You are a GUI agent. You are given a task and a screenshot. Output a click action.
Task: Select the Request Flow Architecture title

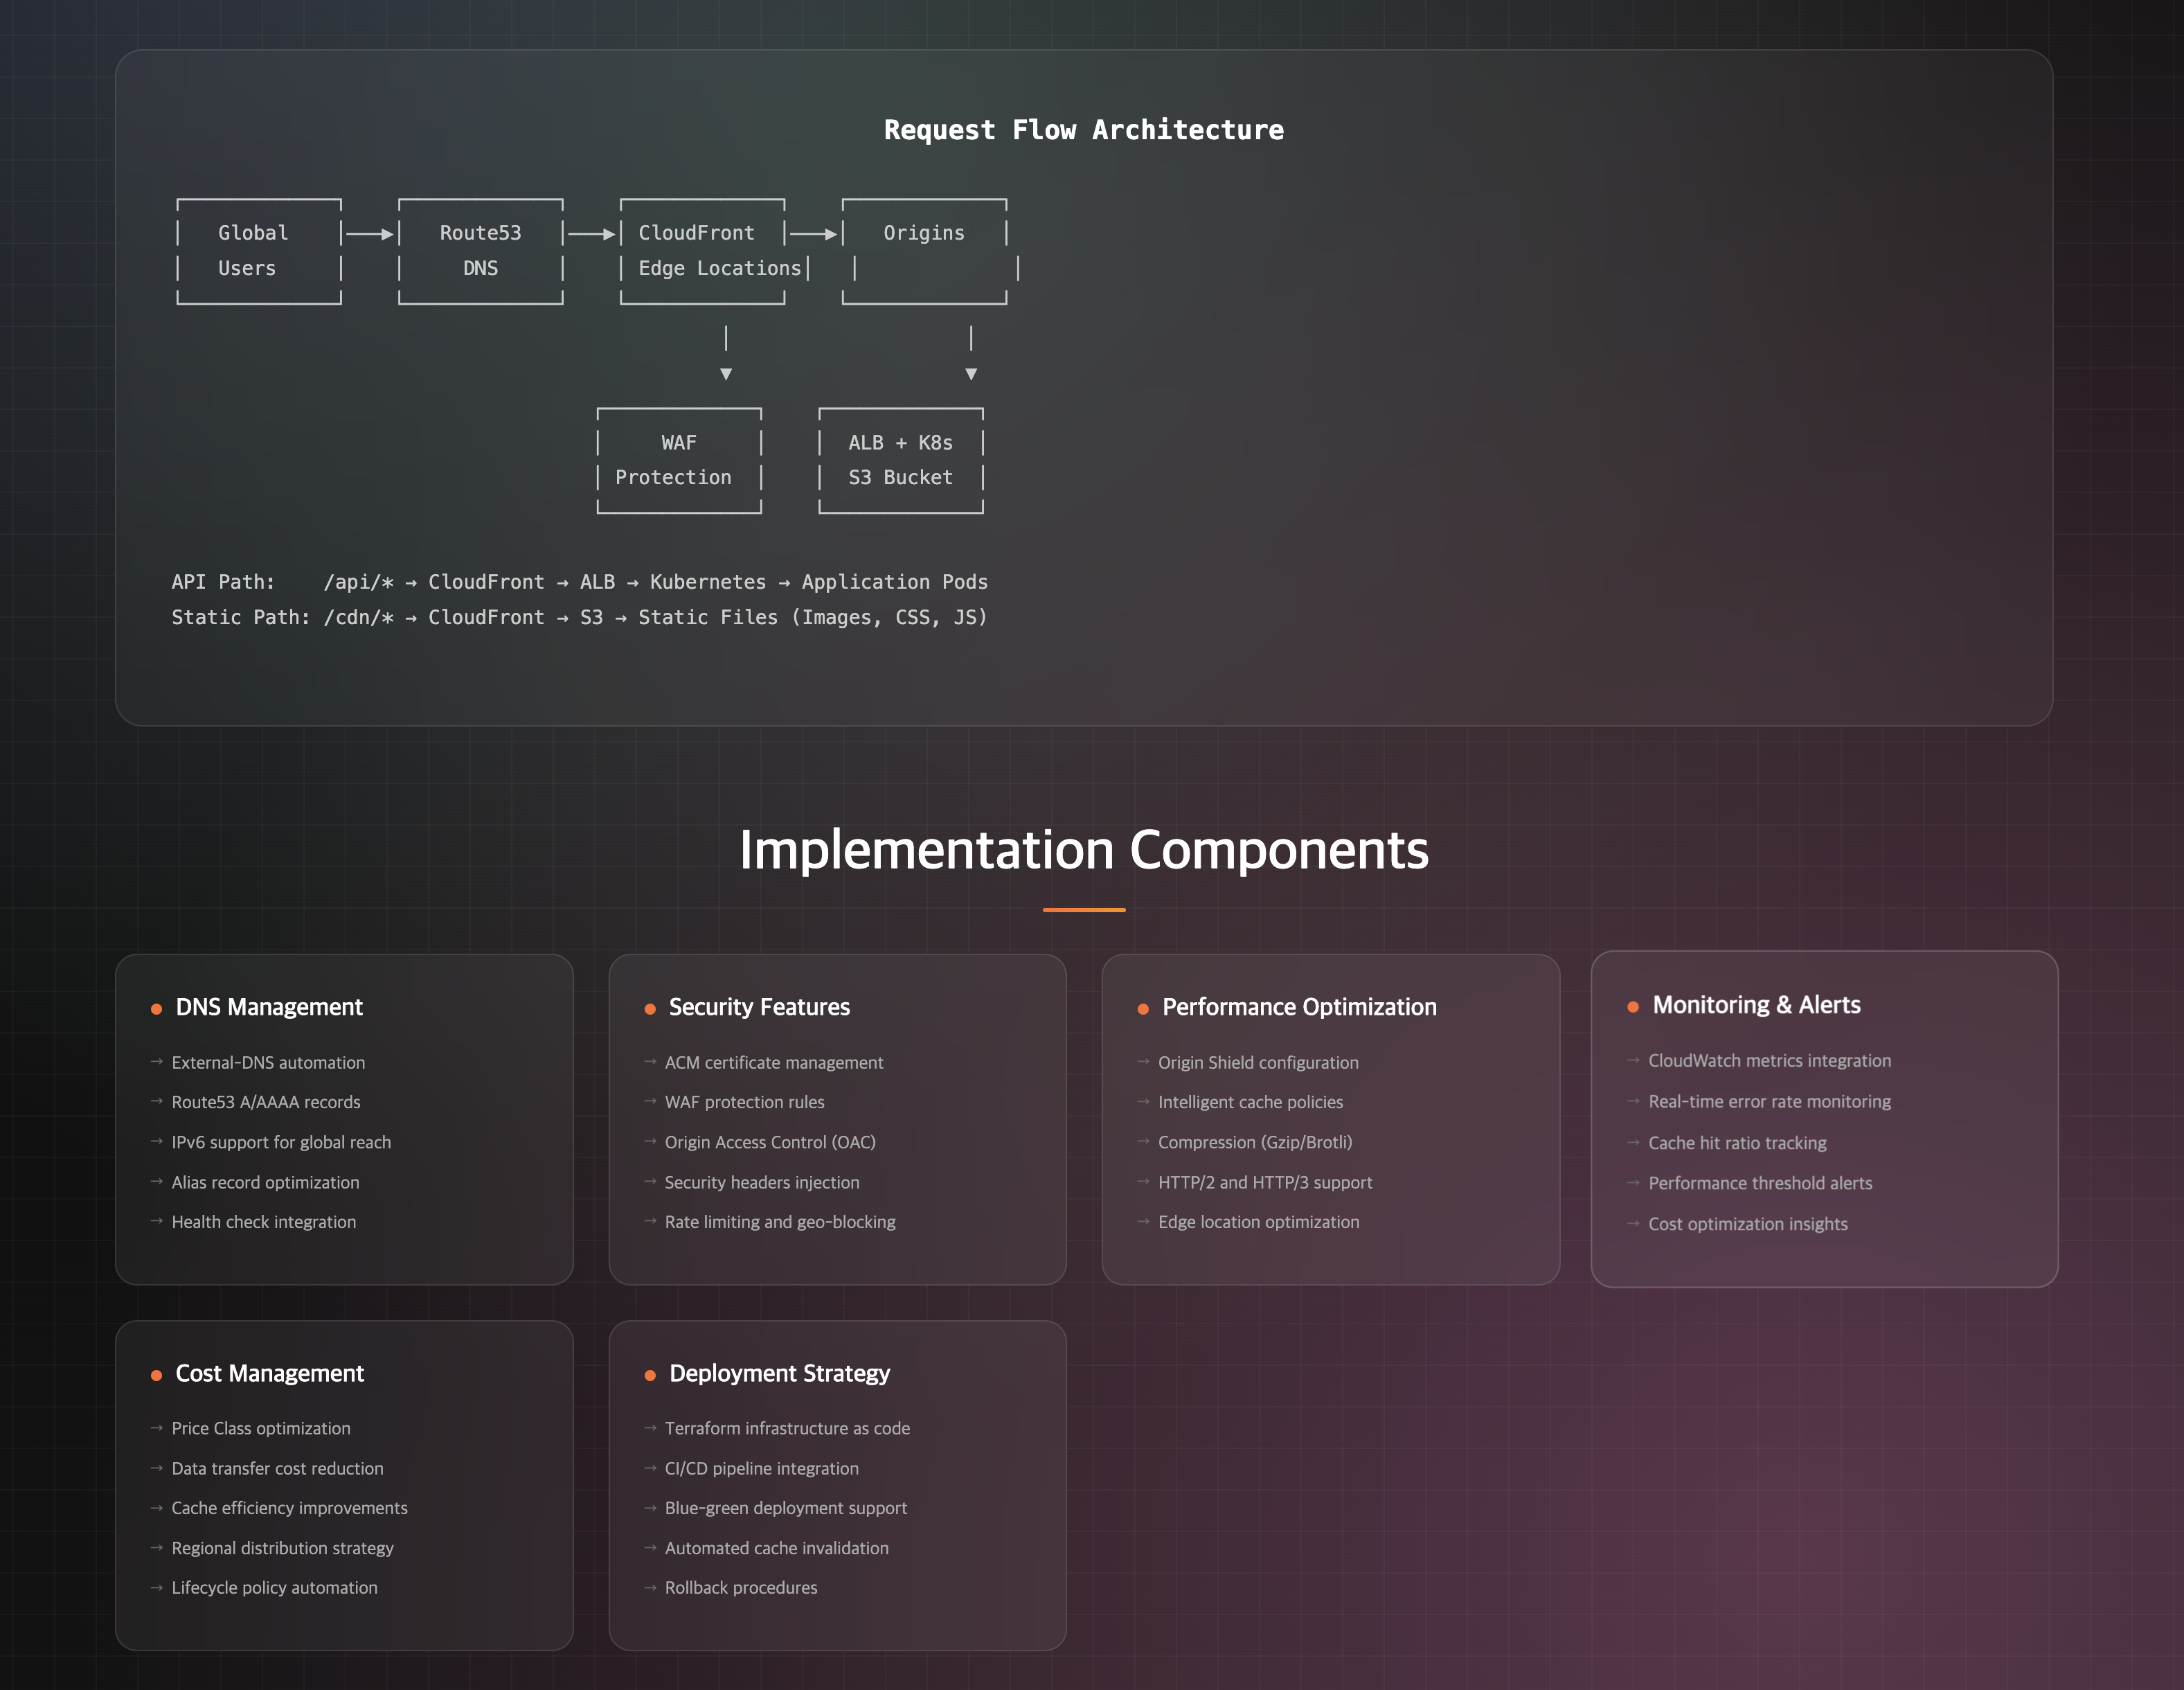[x=1084, y=129]
